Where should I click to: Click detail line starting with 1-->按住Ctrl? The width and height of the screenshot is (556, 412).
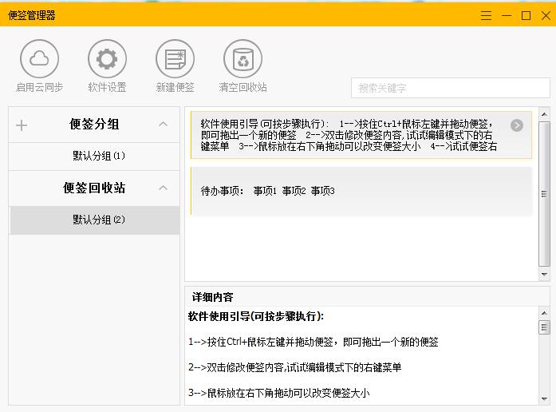click(x=313, y=342)
